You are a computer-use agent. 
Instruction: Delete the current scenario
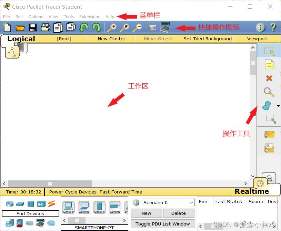[x=179, y=213]
